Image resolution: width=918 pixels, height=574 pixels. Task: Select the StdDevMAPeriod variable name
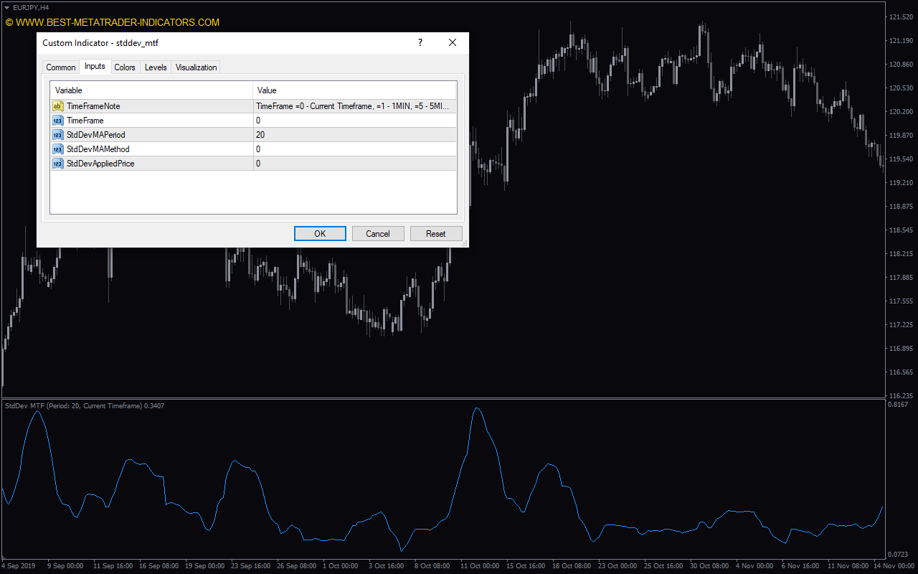pos(95,135)
